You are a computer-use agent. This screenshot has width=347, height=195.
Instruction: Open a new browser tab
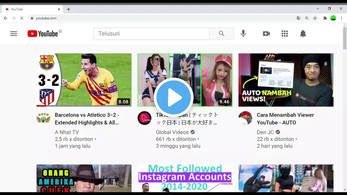(68, 9)
